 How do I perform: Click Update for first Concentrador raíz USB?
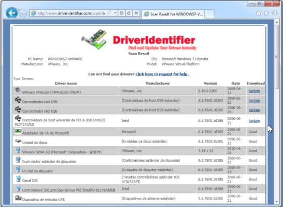click(x=254, y=100)
